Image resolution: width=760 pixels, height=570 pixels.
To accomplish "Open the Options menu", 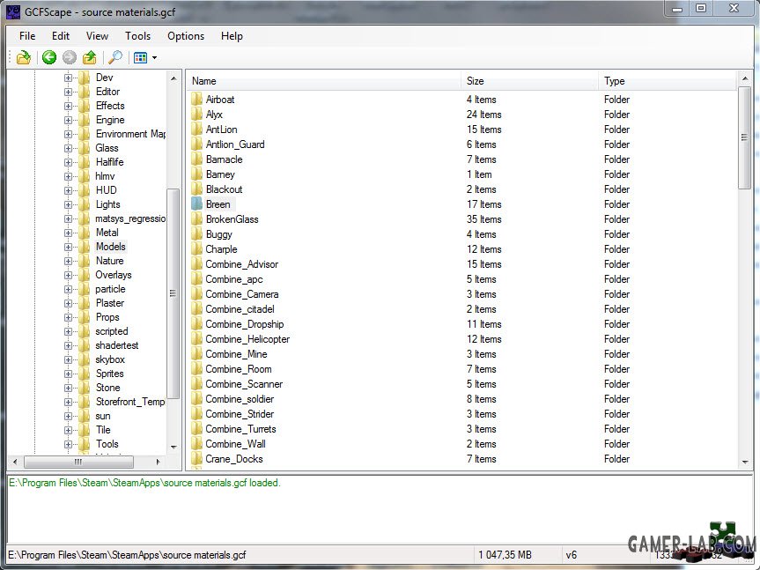I will (x=186, y=36).
